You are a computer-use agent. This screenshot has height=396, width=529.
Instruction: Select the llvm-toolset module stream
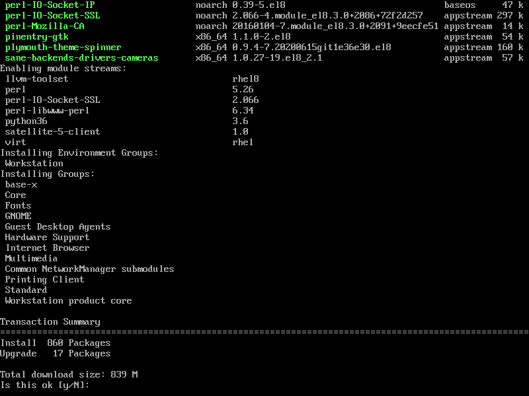37,79
